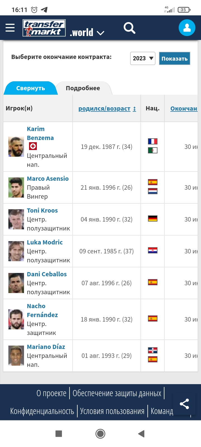Image resolution: width=201 pixels, height=447 pixels.
Task: Expand the .world domain chevron
Action: [x=100, y=33]
